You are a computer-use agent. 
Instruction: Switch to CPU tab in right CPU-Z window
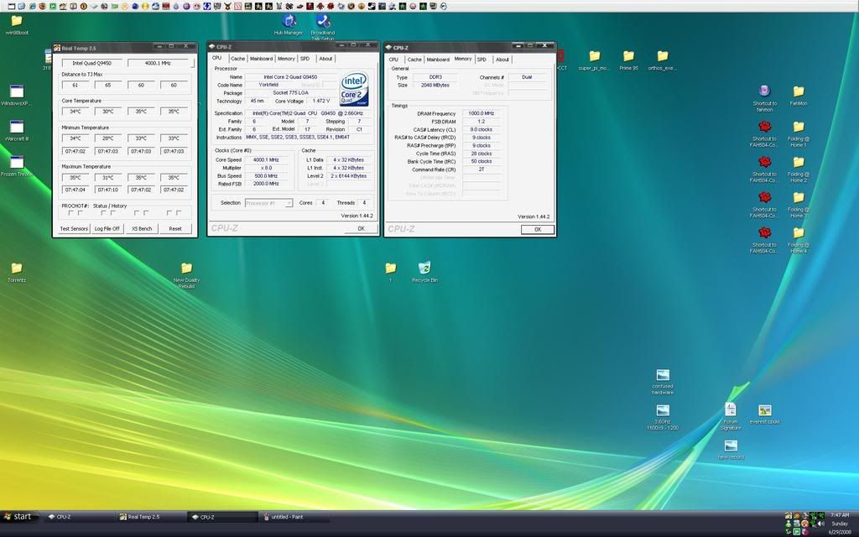coord(393,60)
